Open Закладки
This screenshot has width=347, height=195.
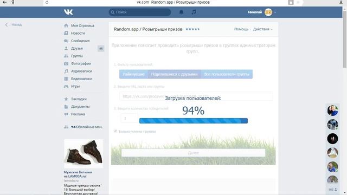(x=79, y=99)
